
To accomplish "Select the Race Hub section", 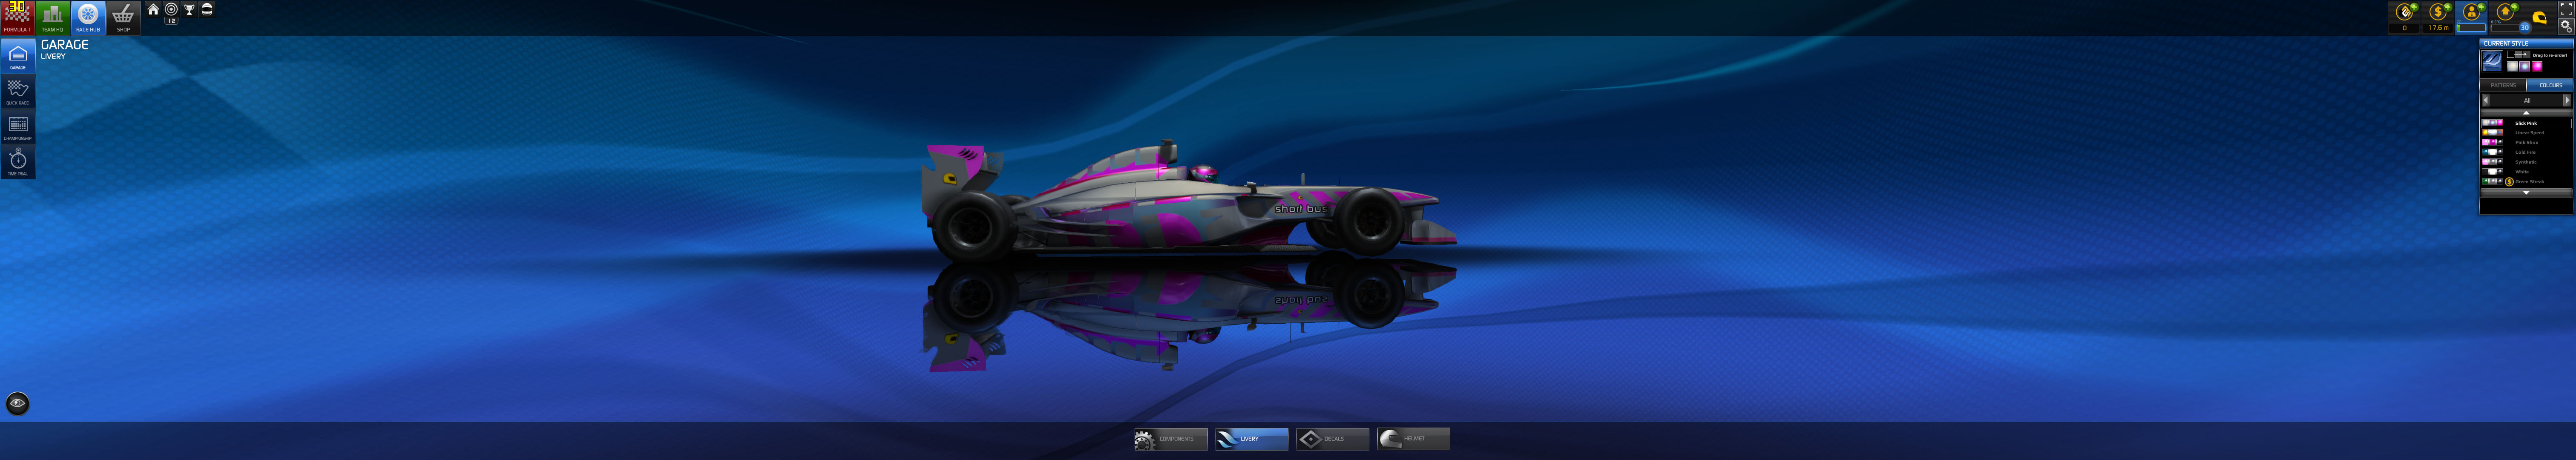I will 88,17.
